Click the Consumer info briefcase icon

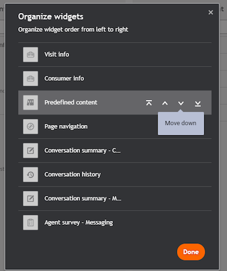click(x=31, y=78)
